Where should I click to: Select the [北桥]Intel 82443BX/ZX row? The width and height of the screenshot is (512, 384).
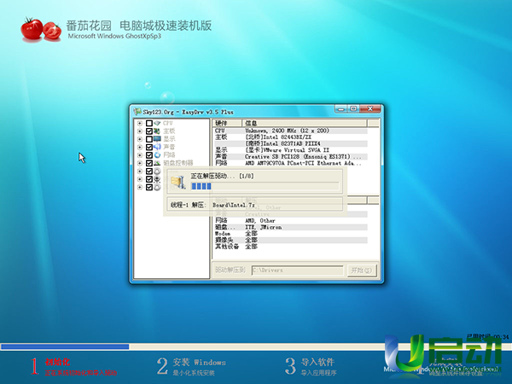point(289,137)
